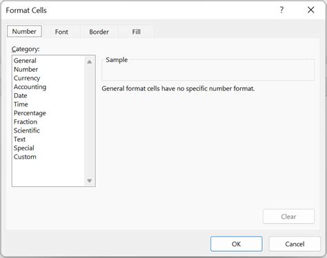The width and height of the screenshot is (327, 258).
Task: Confirm with the OK button
Action: point(236,244)
